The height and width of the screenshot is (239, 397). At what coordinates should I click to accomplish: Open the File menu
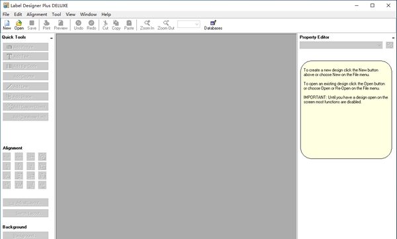pos(6,15)
